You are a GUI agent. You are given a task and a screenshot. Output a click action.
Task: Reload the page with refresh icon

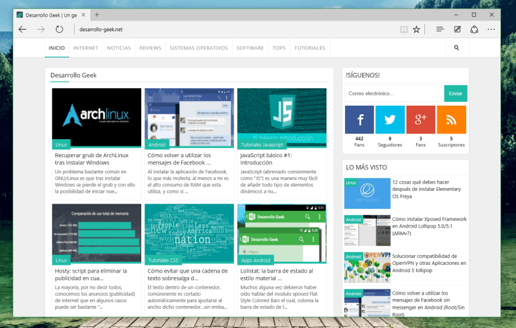59,30
